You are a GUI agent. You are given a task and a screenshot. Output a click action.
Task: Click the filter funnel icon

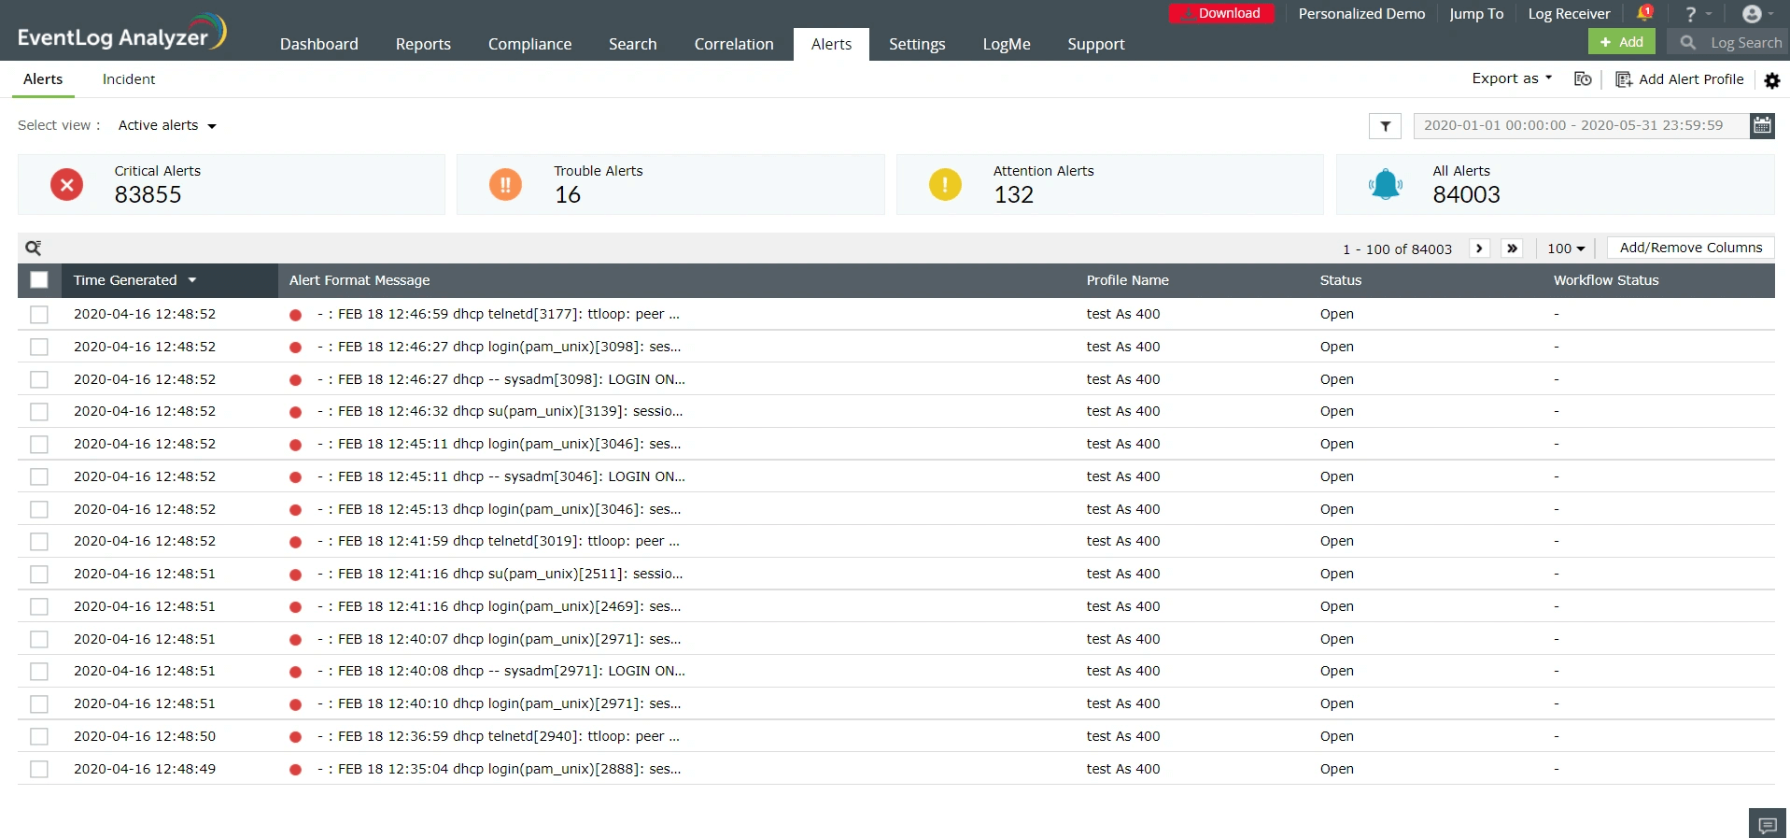(x=1385, y=126)
